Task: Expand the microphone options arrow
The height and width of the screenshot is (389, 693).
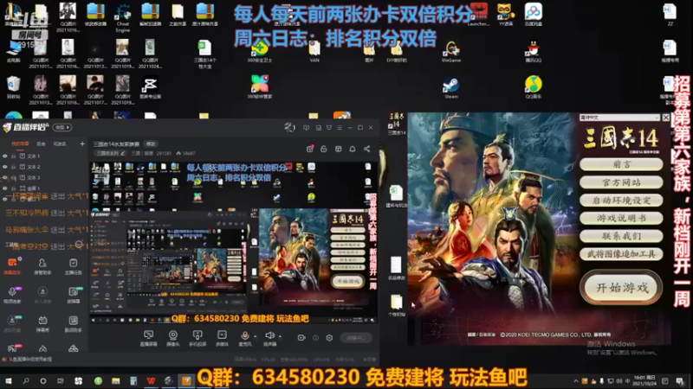Action: (255, 336)
